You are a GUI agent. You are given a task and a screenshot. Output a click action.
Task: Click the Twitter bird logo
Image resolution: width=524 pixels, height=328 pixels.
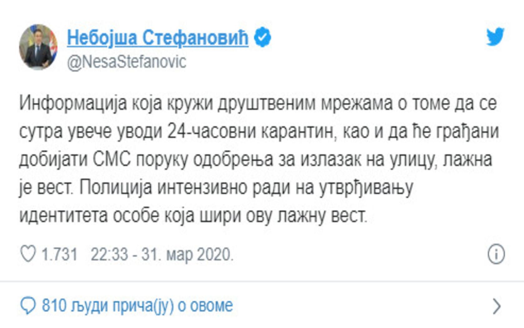click(495, 37)
